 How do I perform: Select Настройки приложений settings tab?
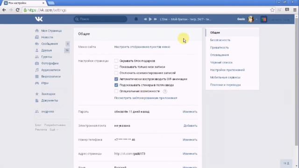pyautogui.click(x=232, y=70)
